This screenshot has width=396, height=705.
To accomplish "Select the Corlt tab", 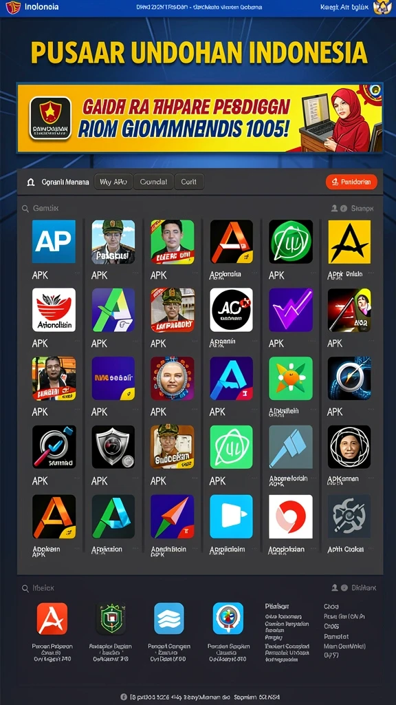I will [189, 182].
